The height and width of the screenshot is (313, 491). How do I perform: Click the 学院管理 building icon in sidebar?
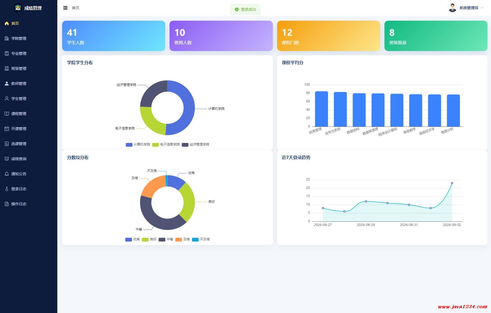pos(7,38)
